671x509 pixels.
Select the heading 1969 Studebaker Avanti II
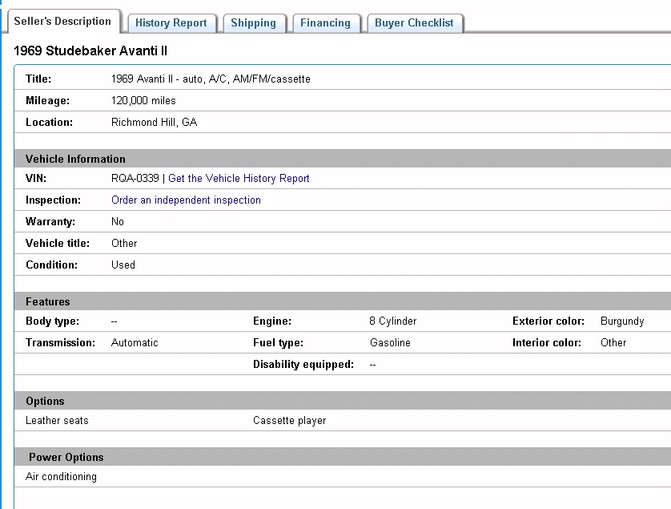pos(90,51)
